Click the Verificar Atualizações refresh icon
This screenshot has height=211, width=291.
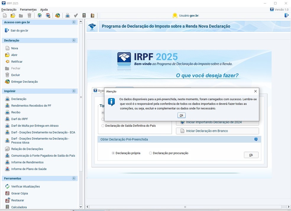[7, 186]
